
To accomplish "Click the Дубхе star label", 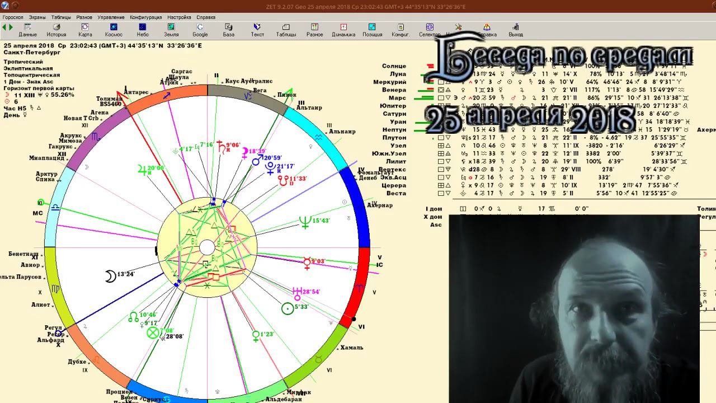I will click(77, 362).
